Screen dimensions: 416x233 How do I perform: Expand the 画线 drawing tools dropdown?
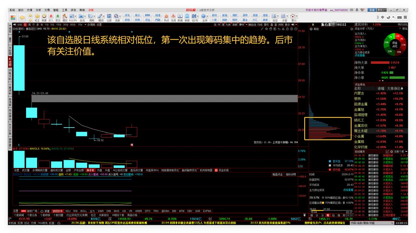104,15
